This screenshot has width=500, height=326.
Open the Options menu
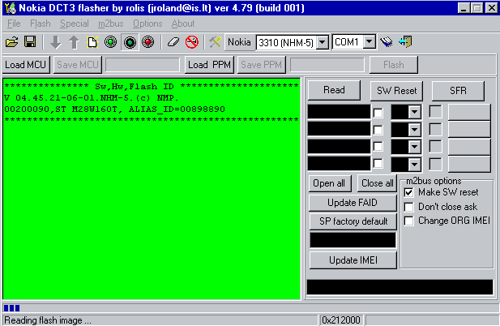tap(147, 24)
